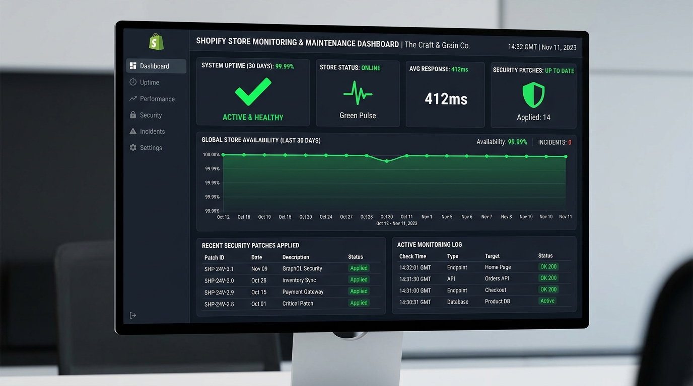Go to the Performance section
This screenshot has height=386, width=693.
156,99
